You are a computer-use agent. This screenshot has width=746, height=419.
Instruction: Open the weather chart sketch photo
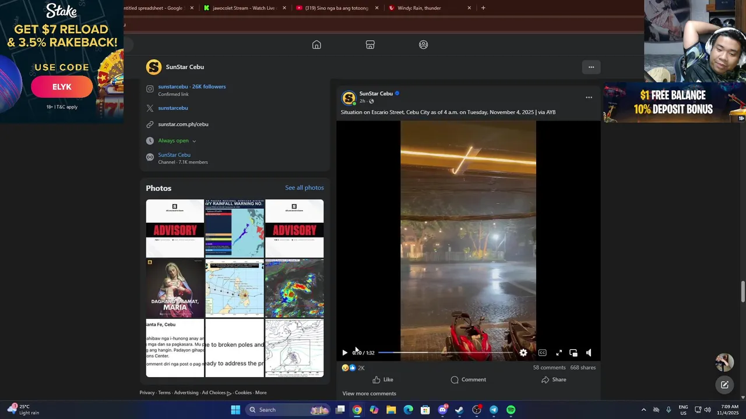click(x=294, y=348)
